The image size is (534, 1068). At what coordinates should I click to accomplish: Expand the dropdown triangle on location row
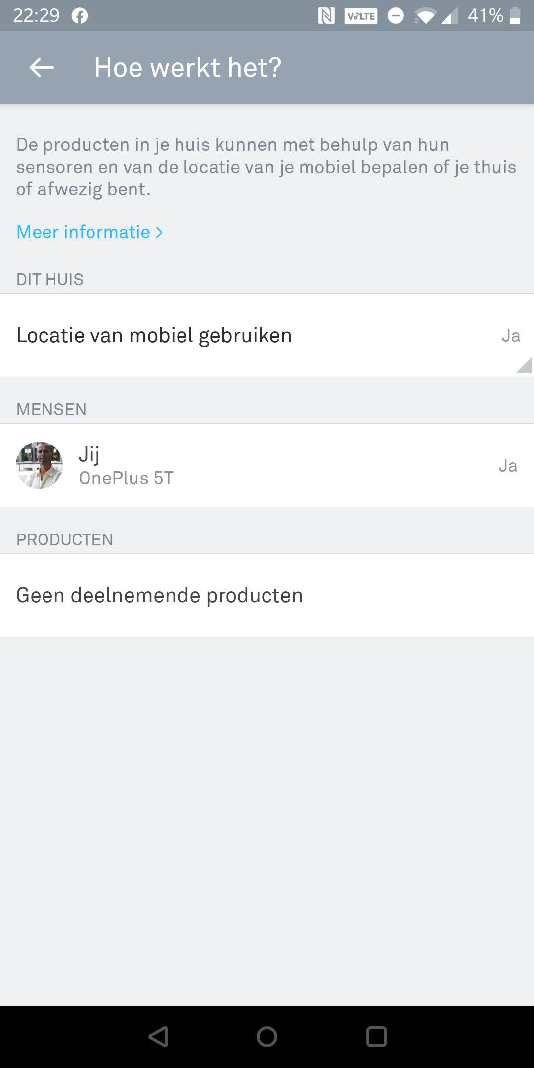(524, 365)
